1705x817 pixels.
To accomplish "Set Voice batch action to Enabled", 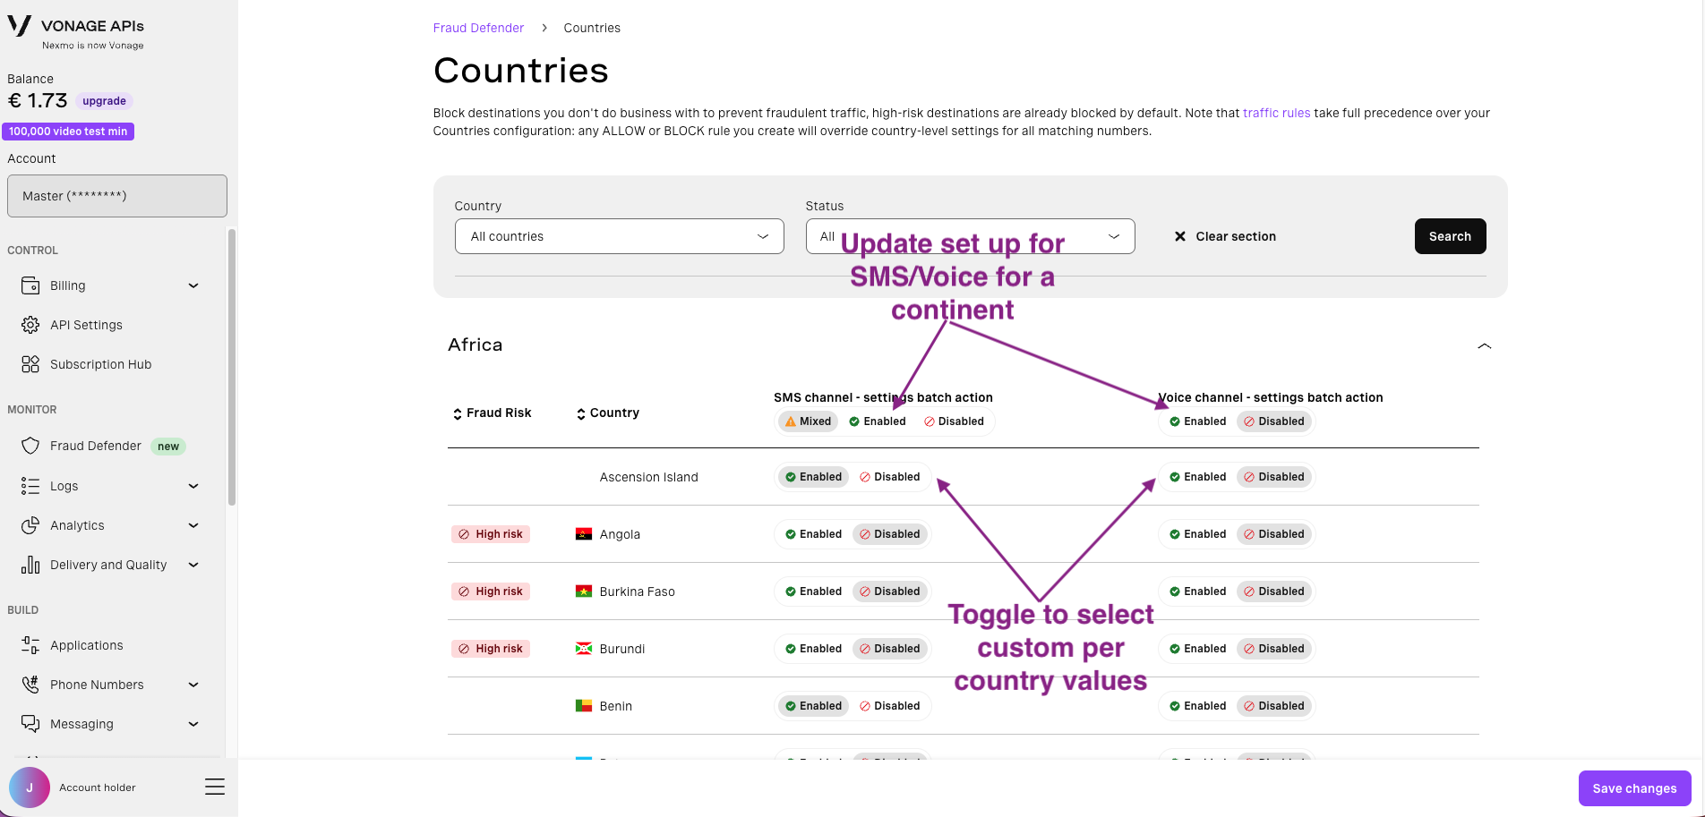I will coord(1197,421).
